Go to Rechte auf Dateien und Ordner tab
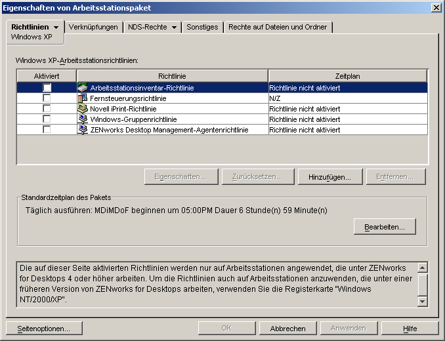This screenshot has height=341, width=445. (x=278, y=27)
